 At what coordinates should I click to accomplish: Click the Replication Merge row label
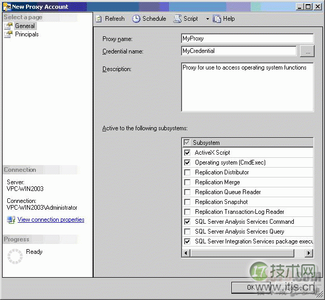pyautogui.click(x=217, y=182)
